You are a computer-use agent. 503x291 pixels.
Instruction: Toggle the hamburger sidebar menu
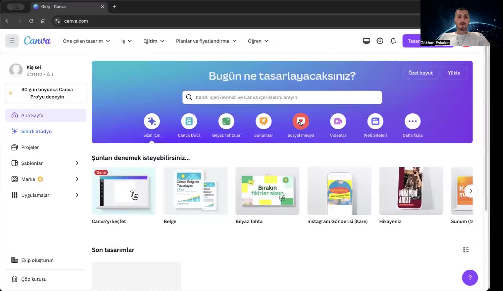[12, 41]
